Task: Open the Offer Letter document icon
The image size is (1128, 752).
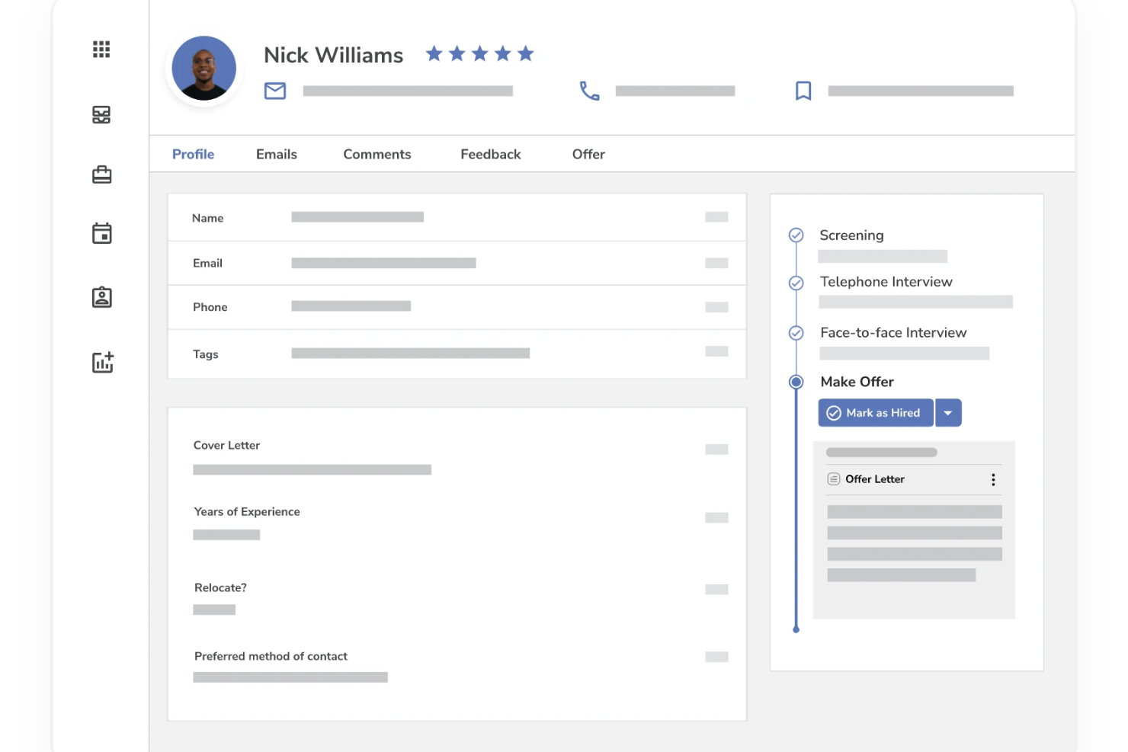Action: (x=833, y=478)
